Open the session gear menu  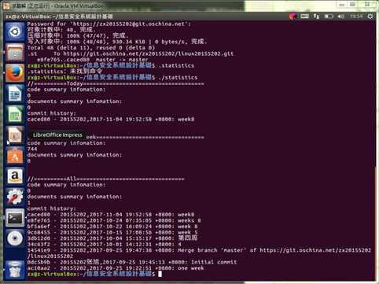click(x=370, y=17)
